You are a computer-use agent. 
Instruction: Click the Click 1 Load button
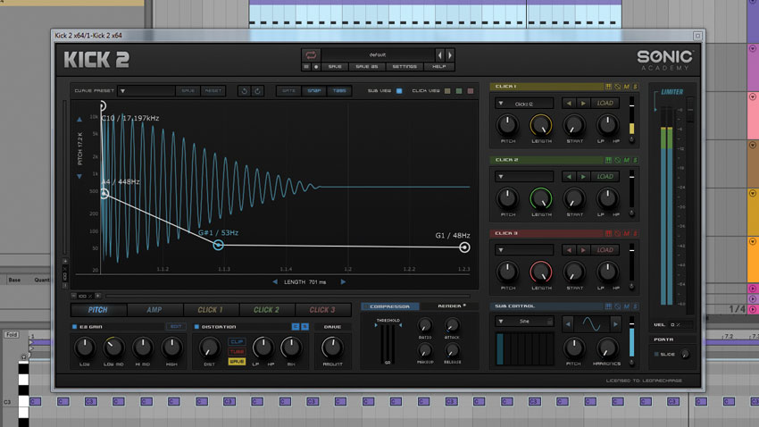click(x=605, y=103)
